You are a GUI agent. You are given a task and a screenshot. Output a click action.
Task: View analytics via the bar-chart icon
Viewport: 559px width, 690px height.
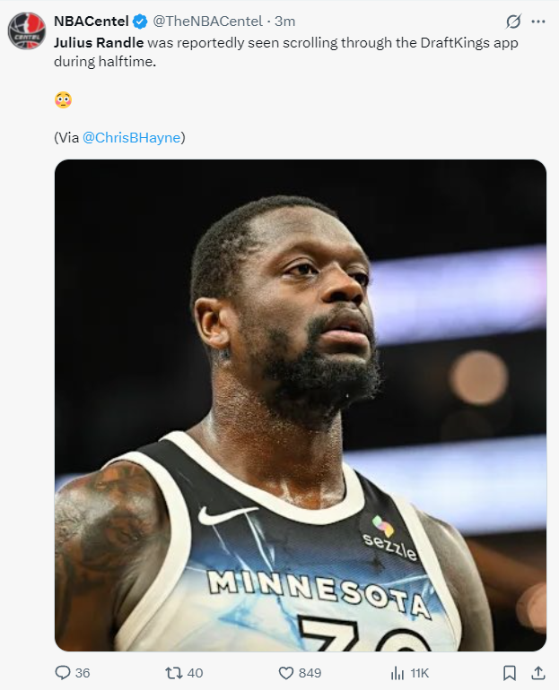click(x=397, y=672)
